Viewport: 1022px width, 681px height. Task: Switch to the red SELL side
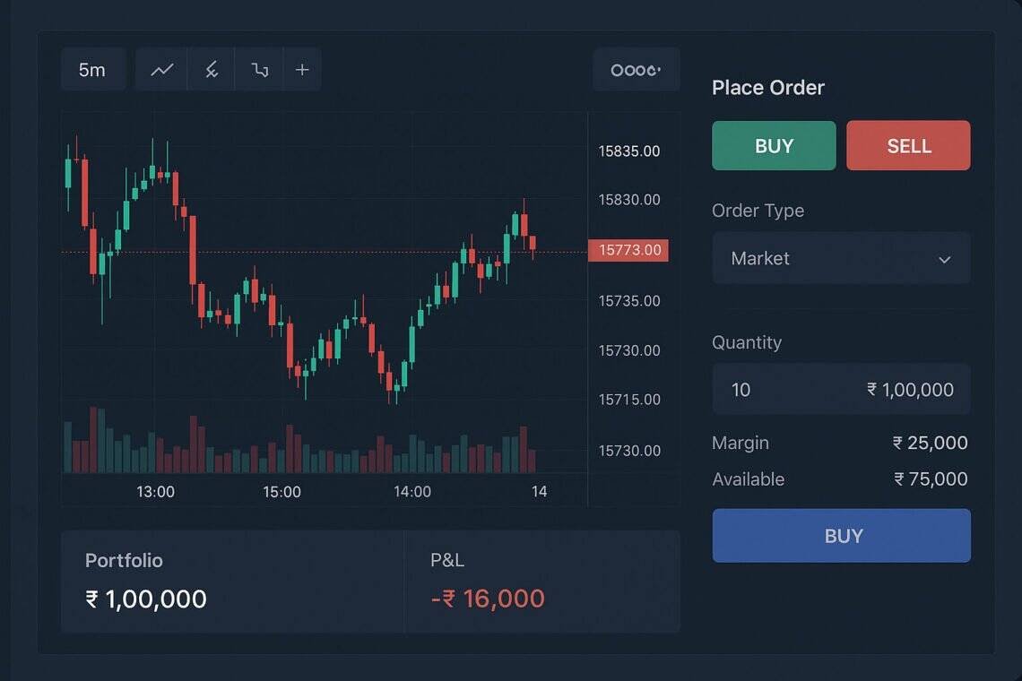point(908,146)
